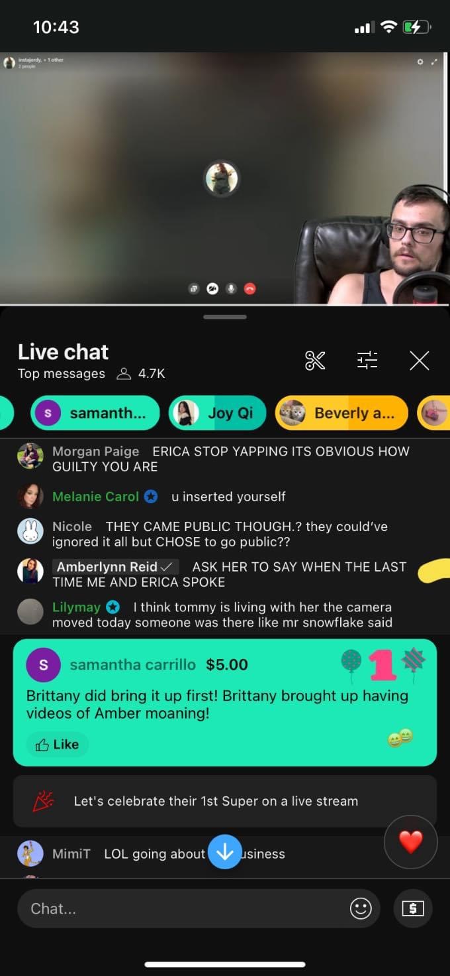This screenshot has width=450, height=976.
Task: Tap the drag handle above Live chat
Action: 225,317
